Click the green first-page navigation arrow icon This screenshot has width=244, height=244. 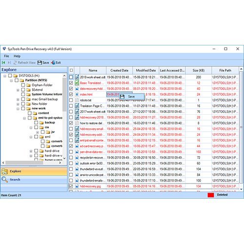click(x=3, y=62)
